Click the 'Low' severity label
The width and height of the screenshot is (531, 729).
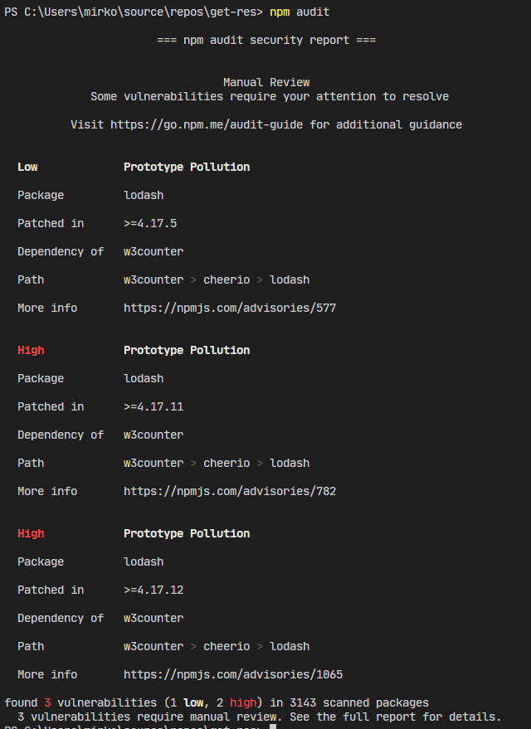(x=27, y=167)
